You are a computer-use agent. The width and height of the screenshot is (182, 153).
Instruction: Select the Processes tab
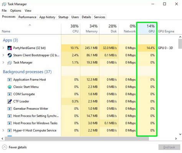pos(9,17)
